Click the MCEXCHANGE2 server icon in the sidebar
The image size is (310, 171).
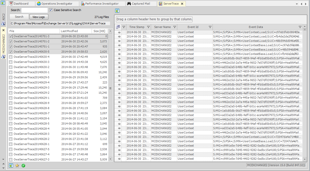tap(3, 56)
